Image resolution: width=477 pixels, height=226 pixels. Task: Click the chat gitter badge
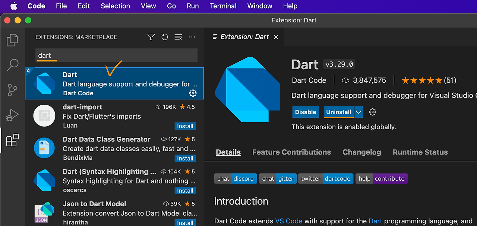pyautogui.click(x=278, y=179)
